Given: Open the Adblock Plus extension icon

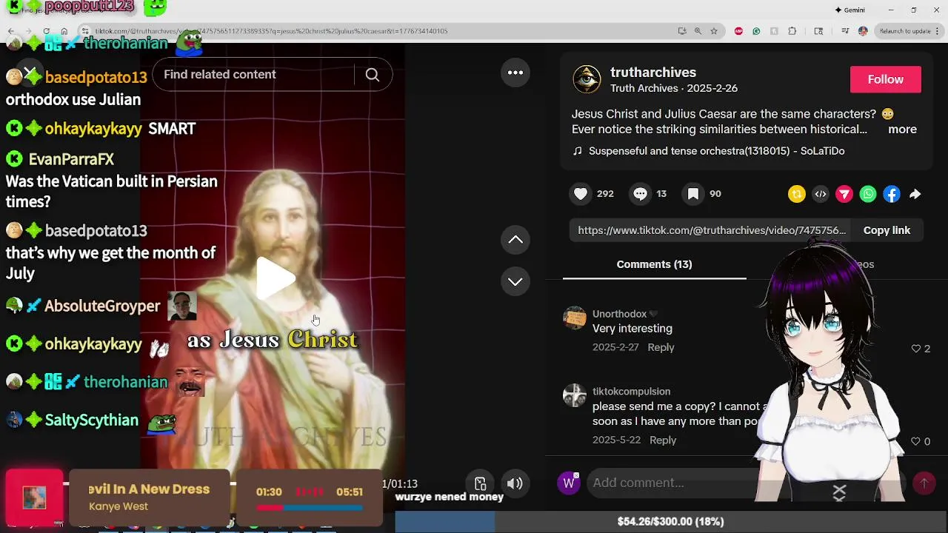Looking at the screenshot, I should pyautogui.click(x=738, y=31).
